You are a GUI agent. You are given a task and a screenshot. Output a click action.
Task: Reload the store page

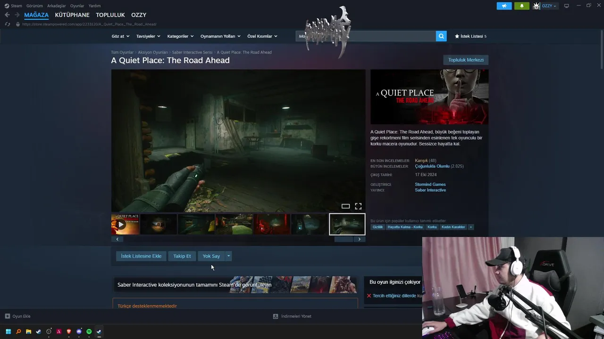click(8, 24)
